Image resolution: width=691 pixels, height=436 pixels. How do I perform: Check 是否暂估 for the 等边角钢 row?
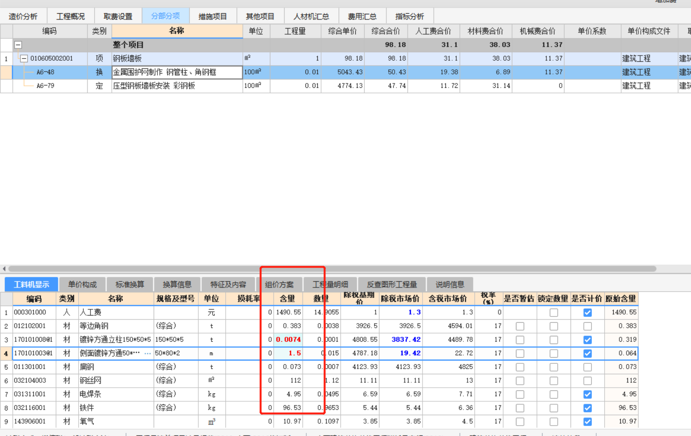point(520,326)
